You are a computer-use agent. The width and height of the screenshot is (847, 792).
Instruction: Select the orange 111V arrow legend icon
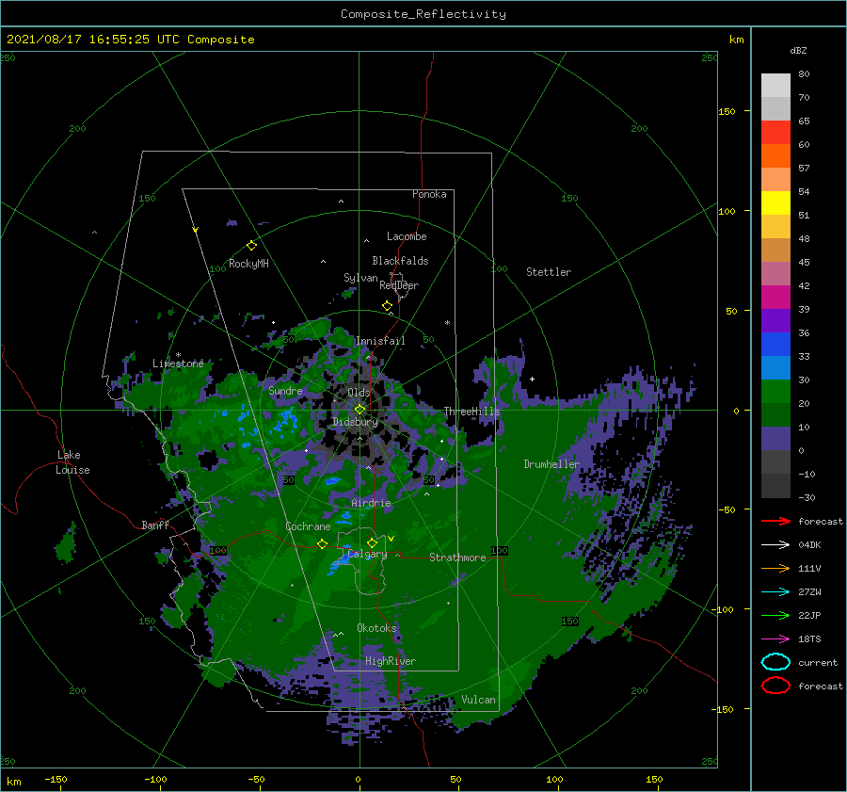(x=775, y=568)
